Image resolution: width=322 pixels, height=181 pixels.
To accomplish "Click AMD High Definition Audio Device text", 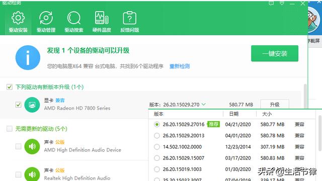I will 83,150.
